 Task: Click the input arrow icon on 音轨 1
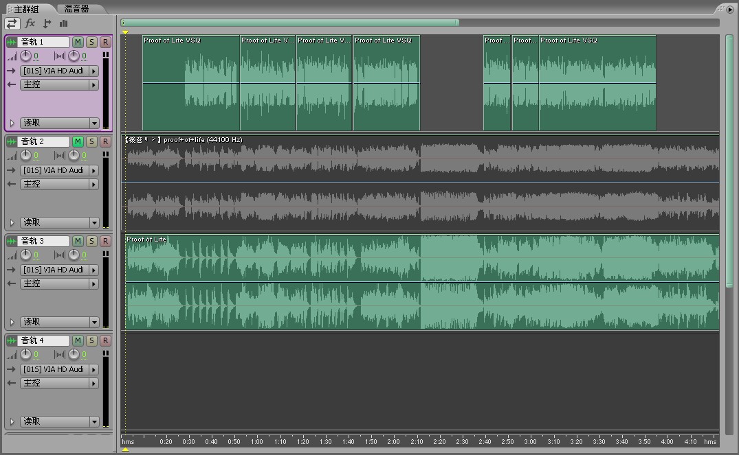(11, 71)
